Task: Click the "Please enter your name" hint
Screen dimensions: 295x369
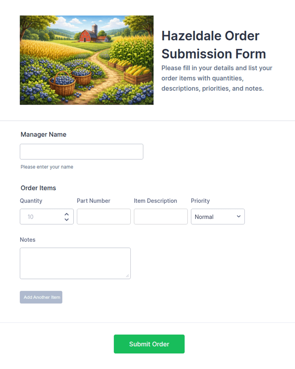Action: tap(47, 167)
